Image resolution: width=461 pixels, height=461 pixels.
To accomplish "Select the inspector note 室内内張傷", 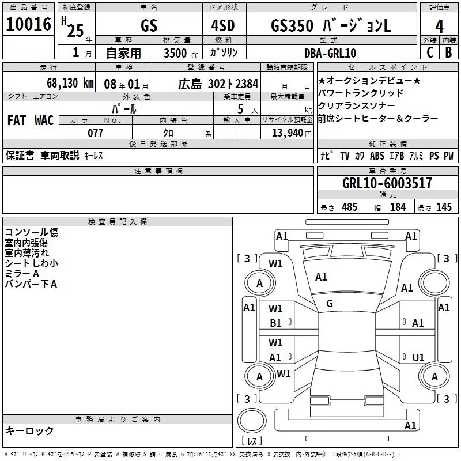I will click(26, 243).
